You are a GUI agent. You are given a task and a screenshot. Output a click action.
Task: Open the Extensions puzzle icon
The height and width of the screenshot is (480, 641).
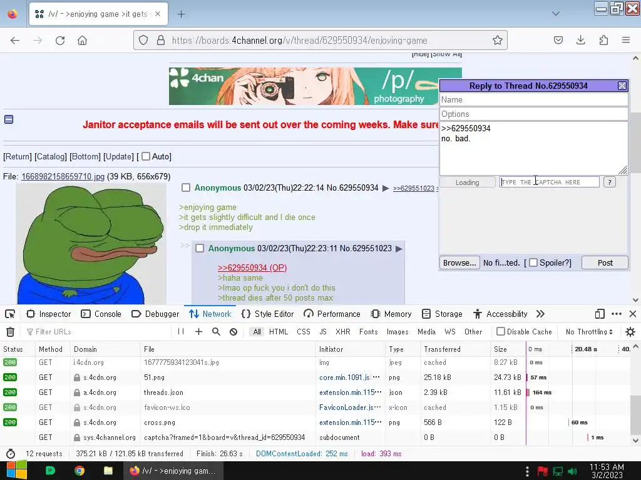point(603,40)
